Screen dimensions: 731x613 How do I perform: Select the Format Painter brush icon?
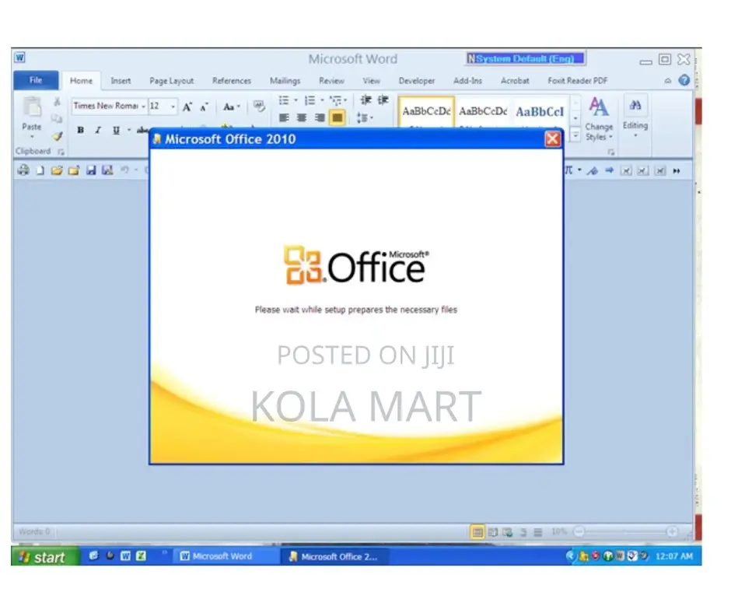pos(58,136)
